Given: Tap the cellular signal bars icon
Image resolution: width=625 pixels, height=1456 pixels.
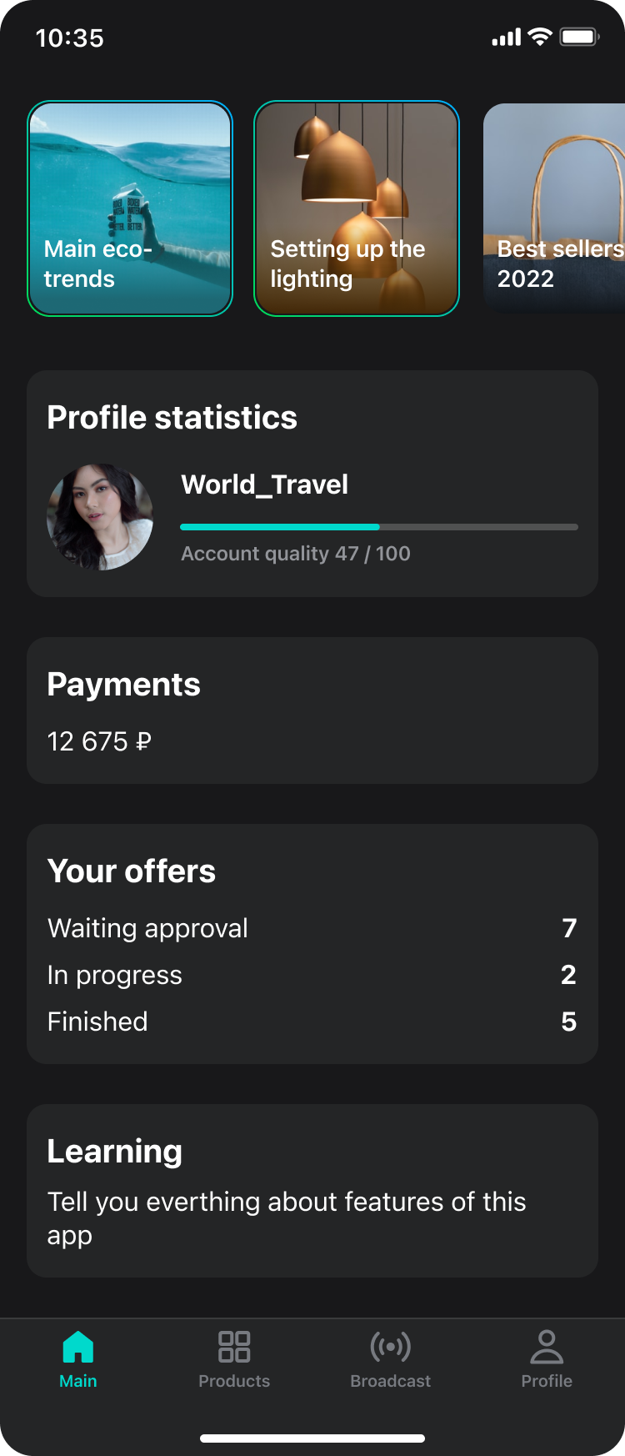Looking at the screenshot, I should tap(507, 38).
